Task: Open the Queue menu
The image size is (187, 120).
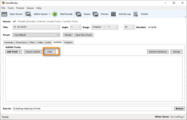Action: pyautogui.click(x=30, y=8)
